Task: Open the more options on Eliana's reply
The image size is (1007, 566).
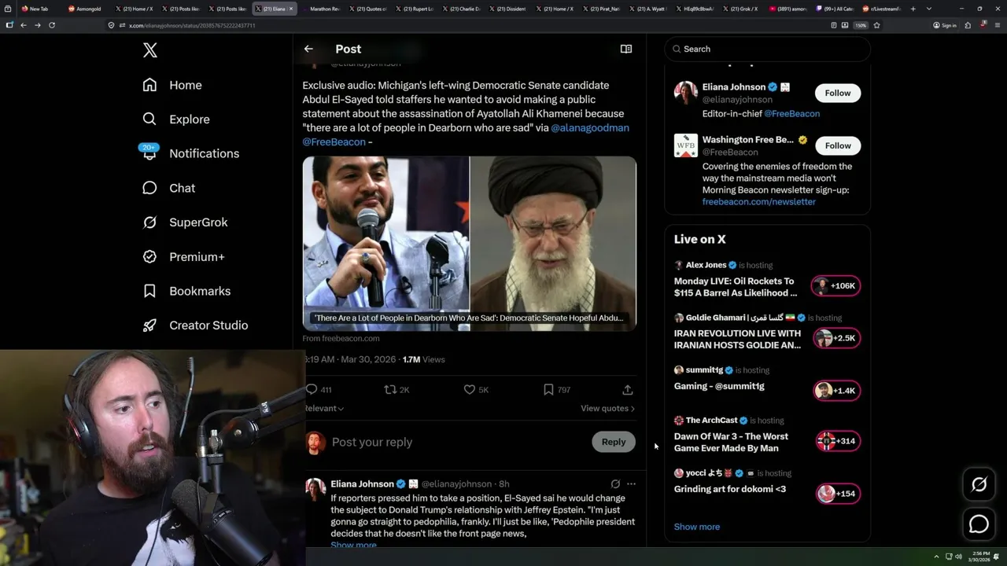Action: click(631, 484)
